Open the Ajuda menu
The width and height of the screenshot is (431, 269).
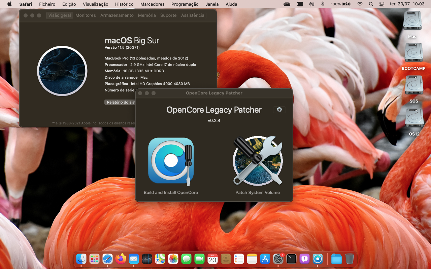231,4
